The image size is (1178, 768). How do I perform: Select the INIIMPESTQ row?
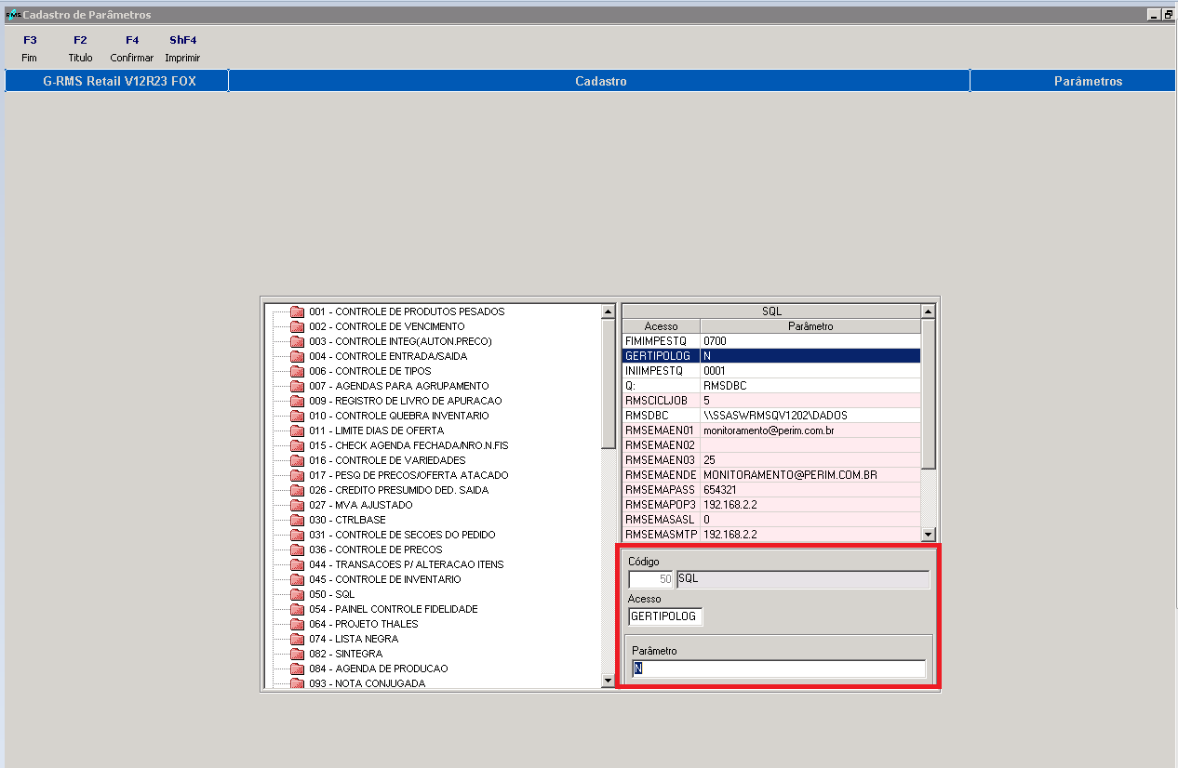pyautogui.click(x=771, y=371)
